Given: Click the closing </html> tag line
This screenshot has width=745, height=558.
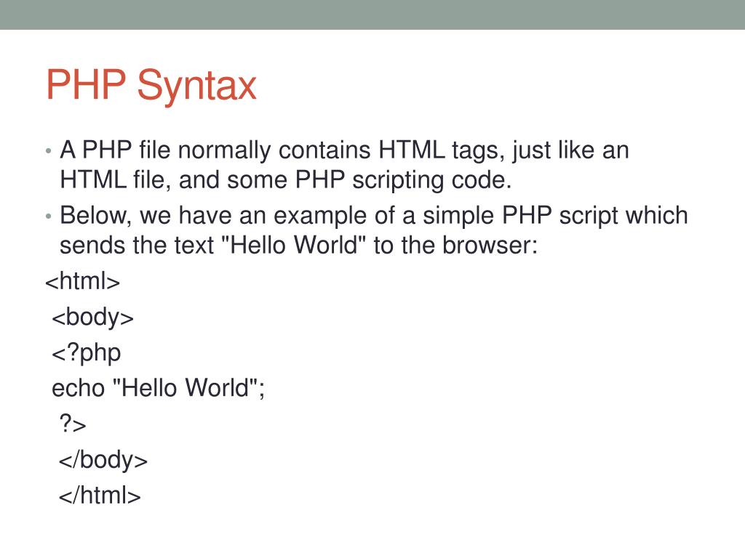Looking at the screenshot, I should click(x=100, y=496).
